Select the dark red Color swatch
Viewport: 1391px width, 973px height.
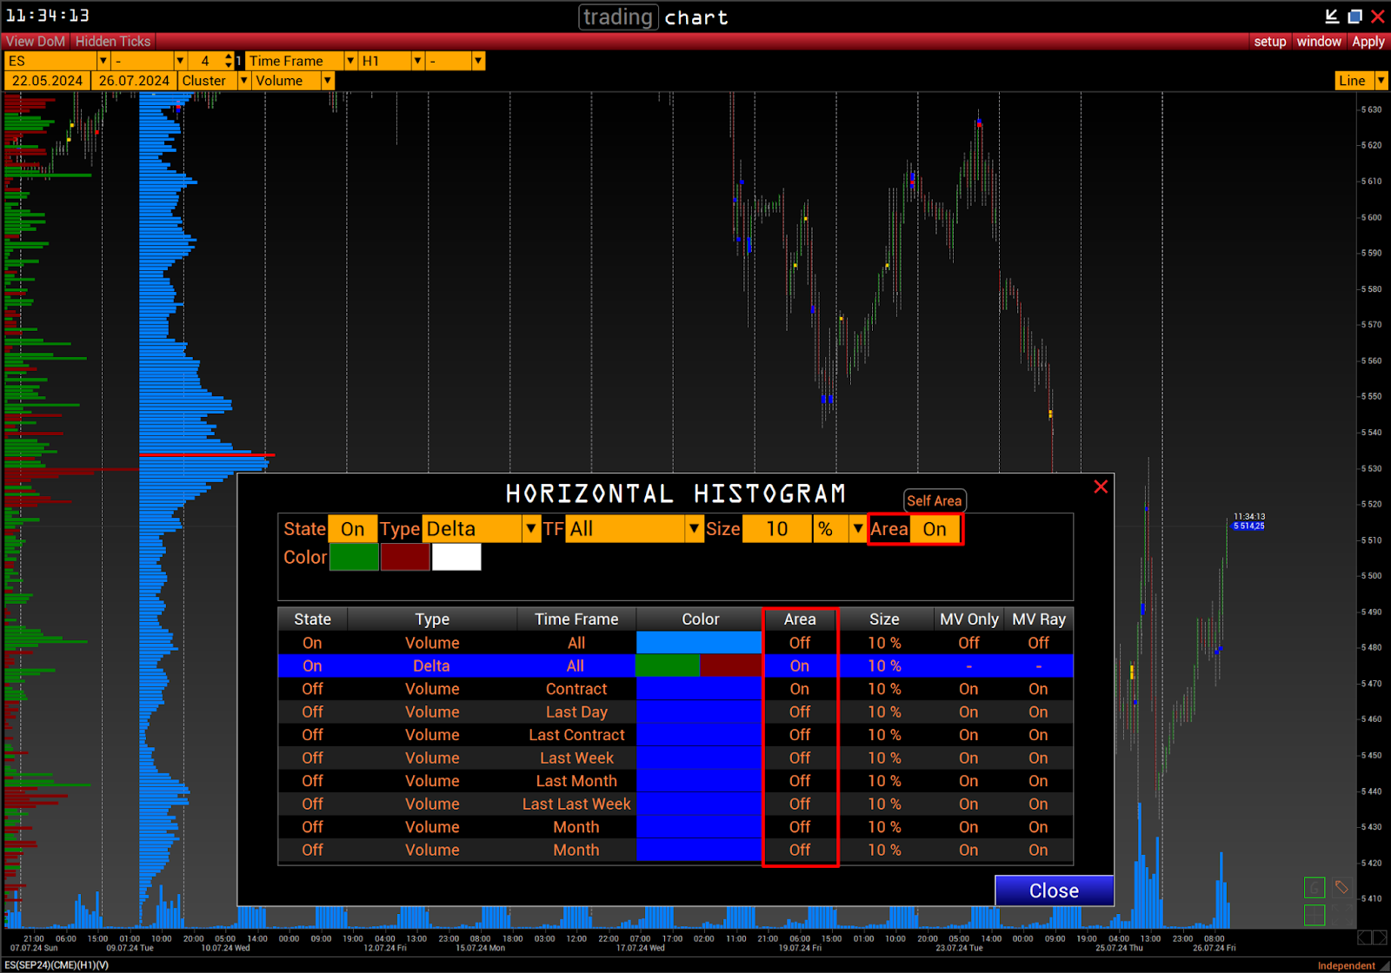[405, 558]
